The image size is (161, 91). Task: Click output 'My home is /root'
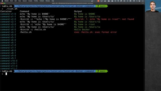click(85, 24)
